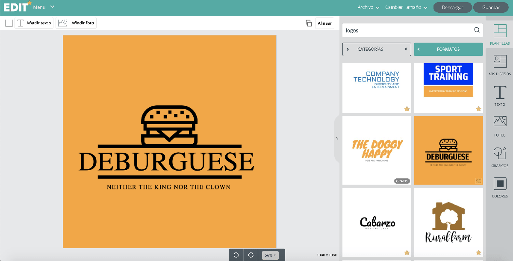Star the Company Technology template
This screenshot has height=261, width=513.
[x=407, y=109]
